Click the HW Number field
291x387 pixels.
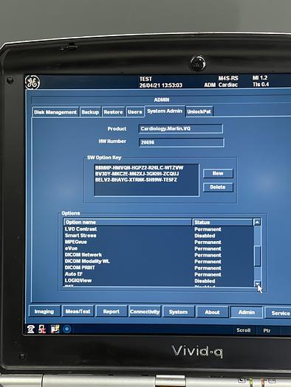(182, 143)
